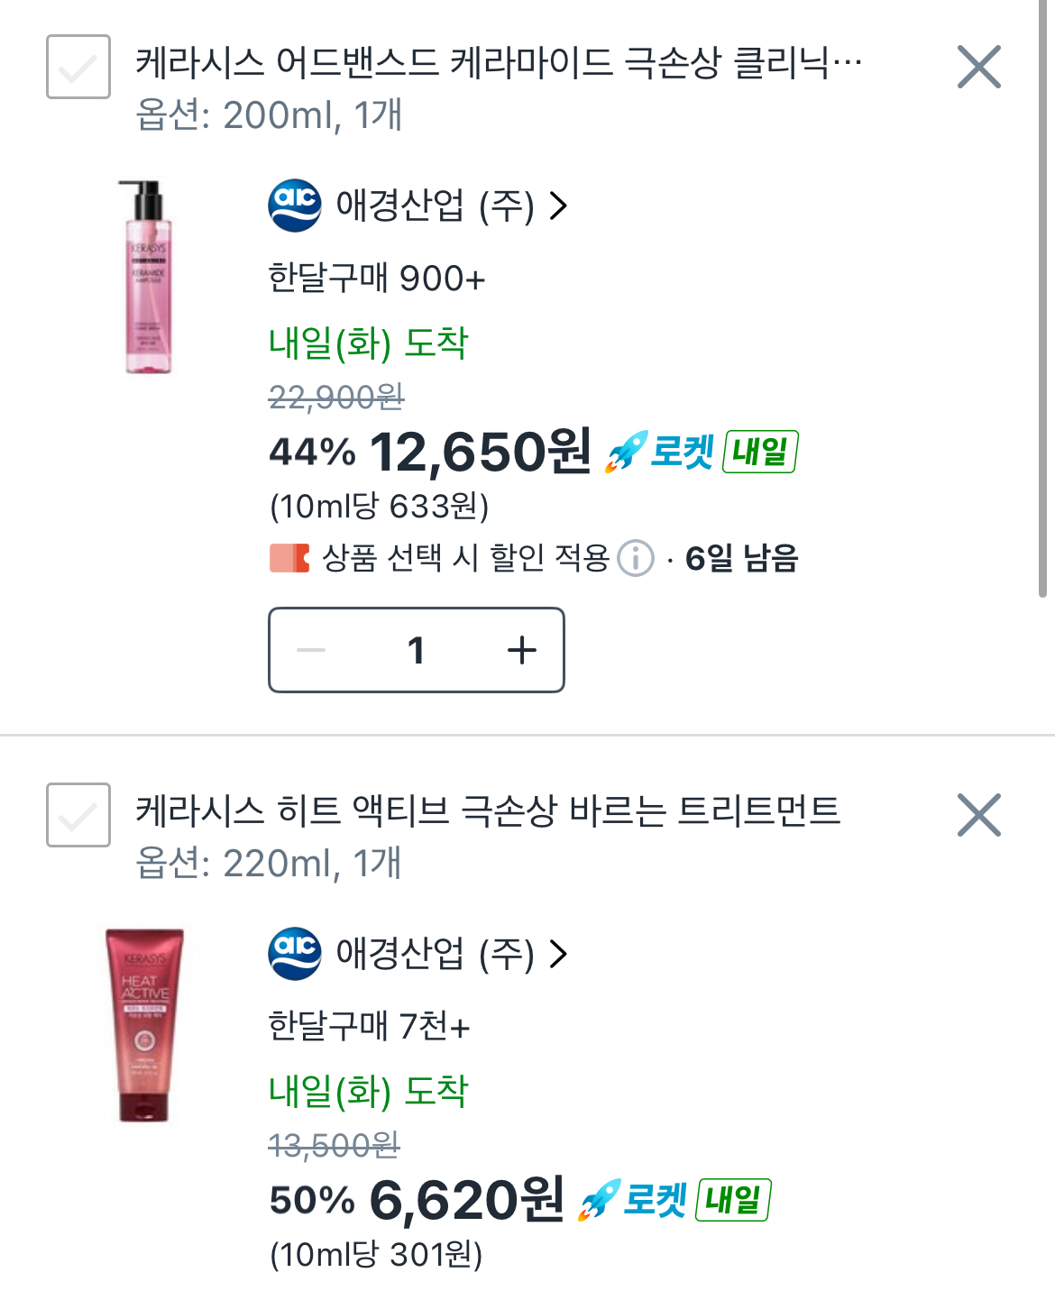Click the rocket delivery badge beside 12,650원

pyautogui.click(x=700, y=452)
